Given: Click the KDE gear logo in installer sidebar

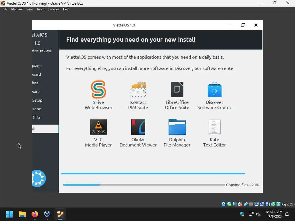Looking at the screenshot, I should click(x=39, y=178).
